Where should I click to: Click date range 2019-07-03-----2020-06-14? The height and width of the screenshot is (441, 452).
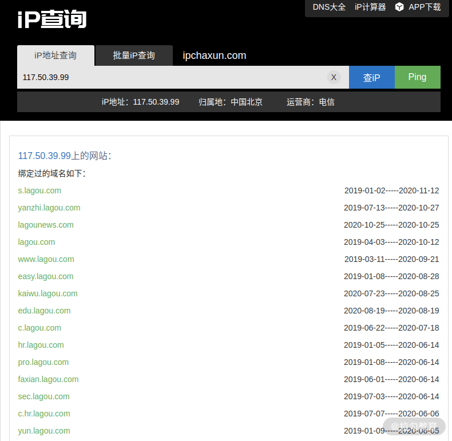point(391,396)
